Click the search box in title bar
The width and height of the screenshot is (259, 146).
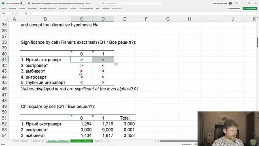[130, 3]
